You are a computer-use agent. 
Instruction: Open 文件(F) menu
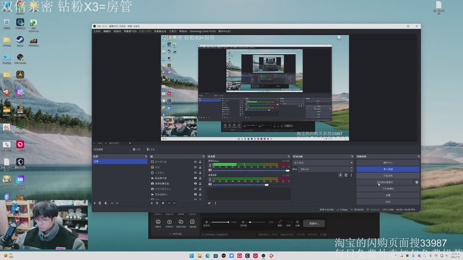click(x=97, y=31)
